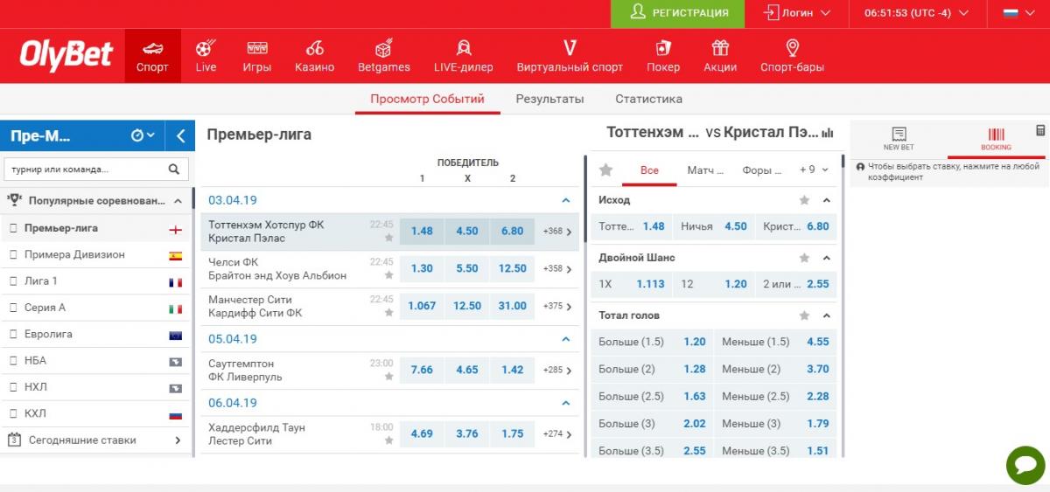Select Просмотр Событий tab
The image size is (1050, 492).
[x=427, y=99]
